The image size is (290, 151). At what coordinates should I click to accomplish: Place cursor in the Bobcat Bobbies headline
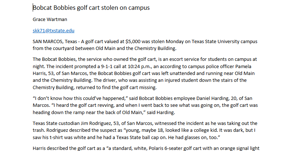91,8
